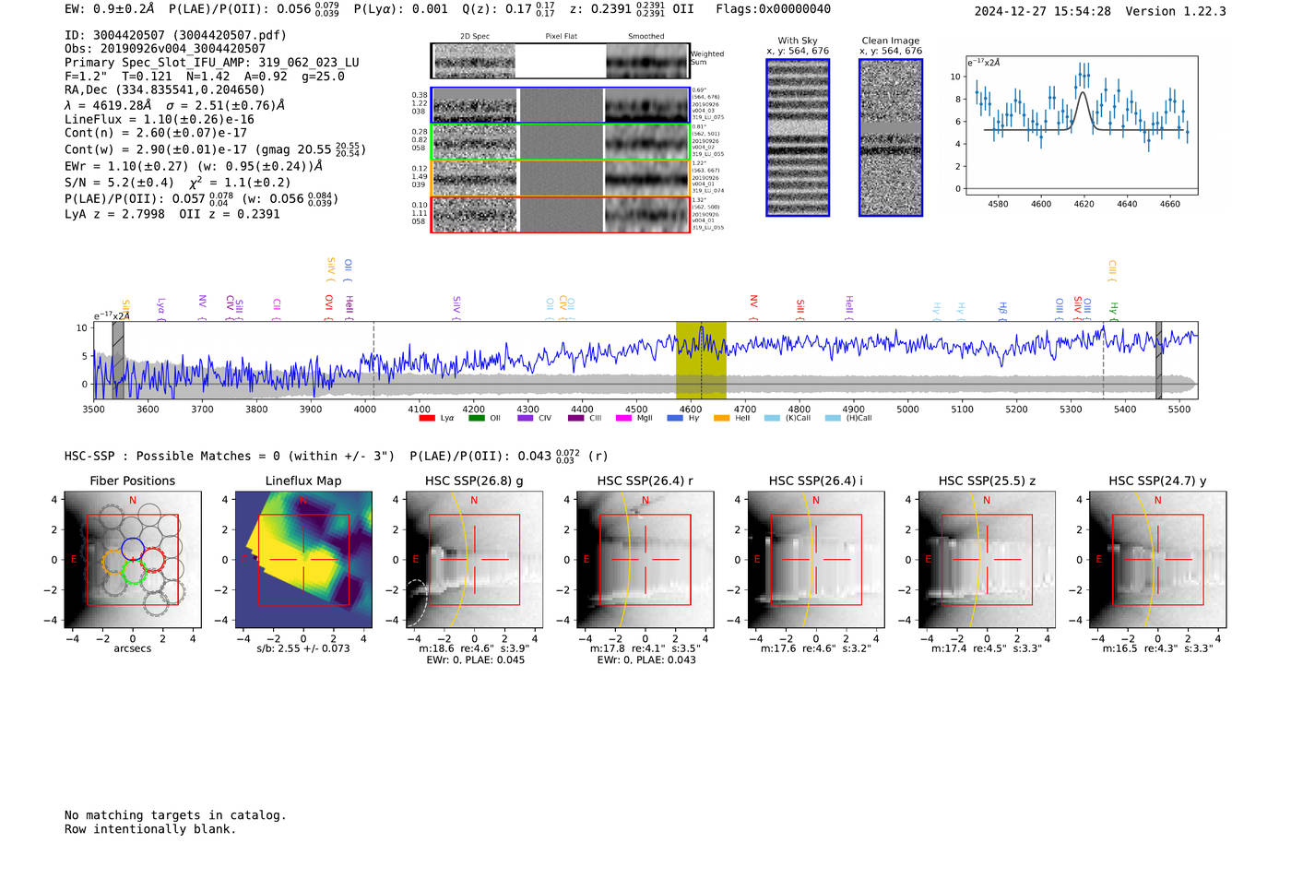Image resolution: width=1291 pixels, height=879 pixels.
Task: Click the red-outlined 2D fiber spectrum row
Action: pos(561,214)
